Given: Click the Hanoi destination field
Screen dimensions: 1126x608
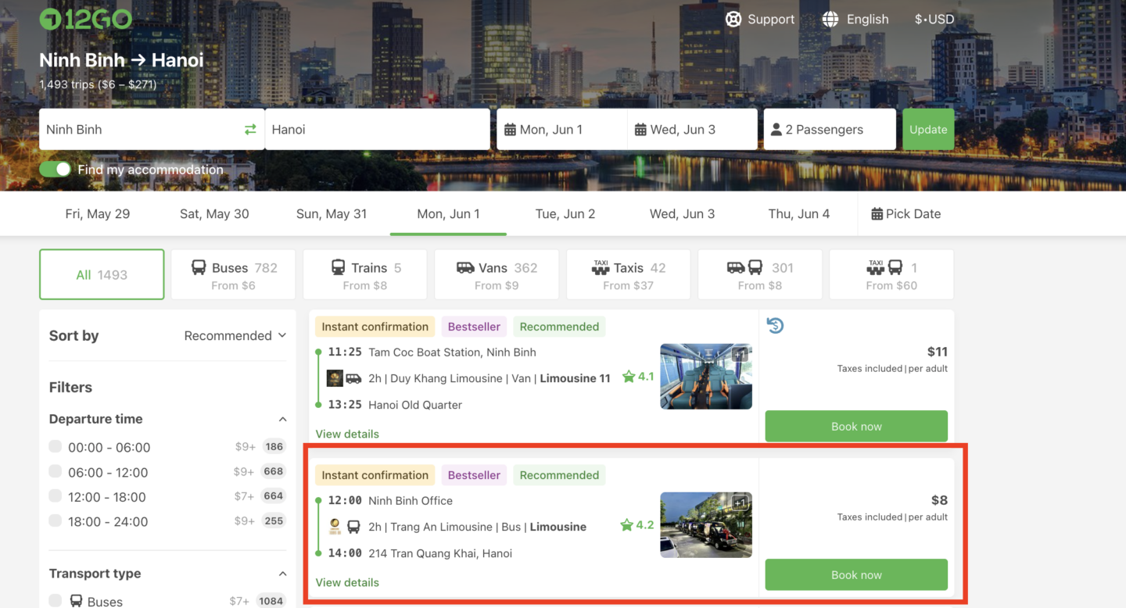Looking at the screenshot, I should click(377, 130).
